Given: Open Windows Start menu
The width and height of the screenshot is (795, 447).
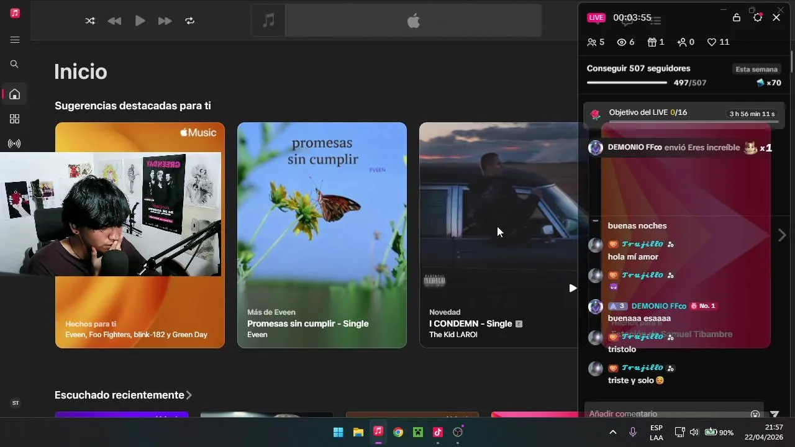Looking at the screenshot, I should [x=338, y=432].
